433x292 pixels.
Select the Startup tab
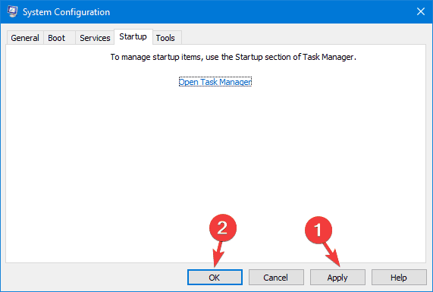[133, 36]
